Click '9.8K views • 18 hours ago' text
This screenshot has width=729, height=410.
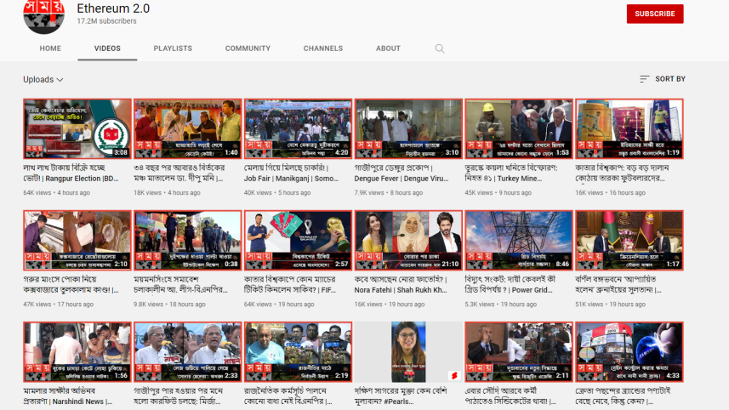[169, 304]
